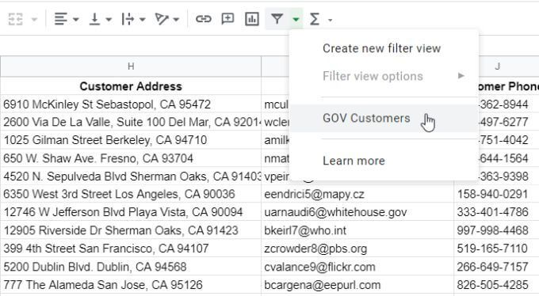Expand the merge cells dropdown arrow
539x296 pixels.
pos(34,20)
